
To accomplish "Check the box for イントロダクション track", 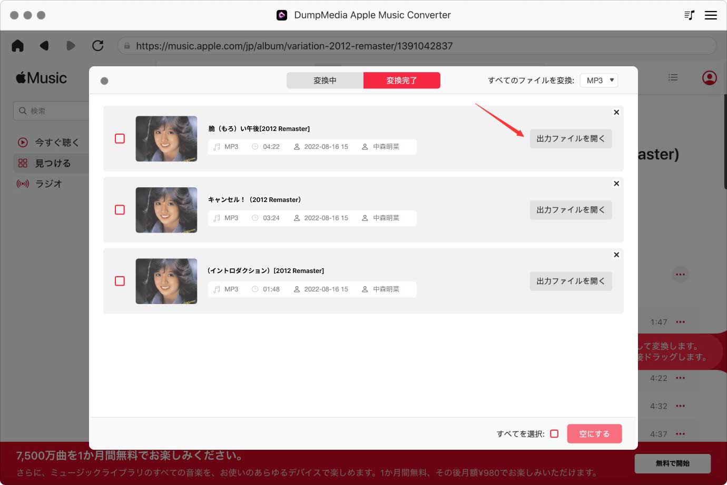I will click(120, 281).
